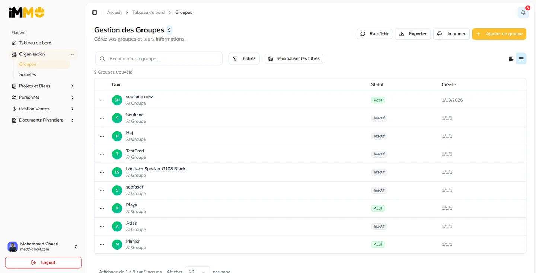Screen dimensions: 536x273
Task: Click the SN avatar of soufiane new
Action: [x=117, y=100]
